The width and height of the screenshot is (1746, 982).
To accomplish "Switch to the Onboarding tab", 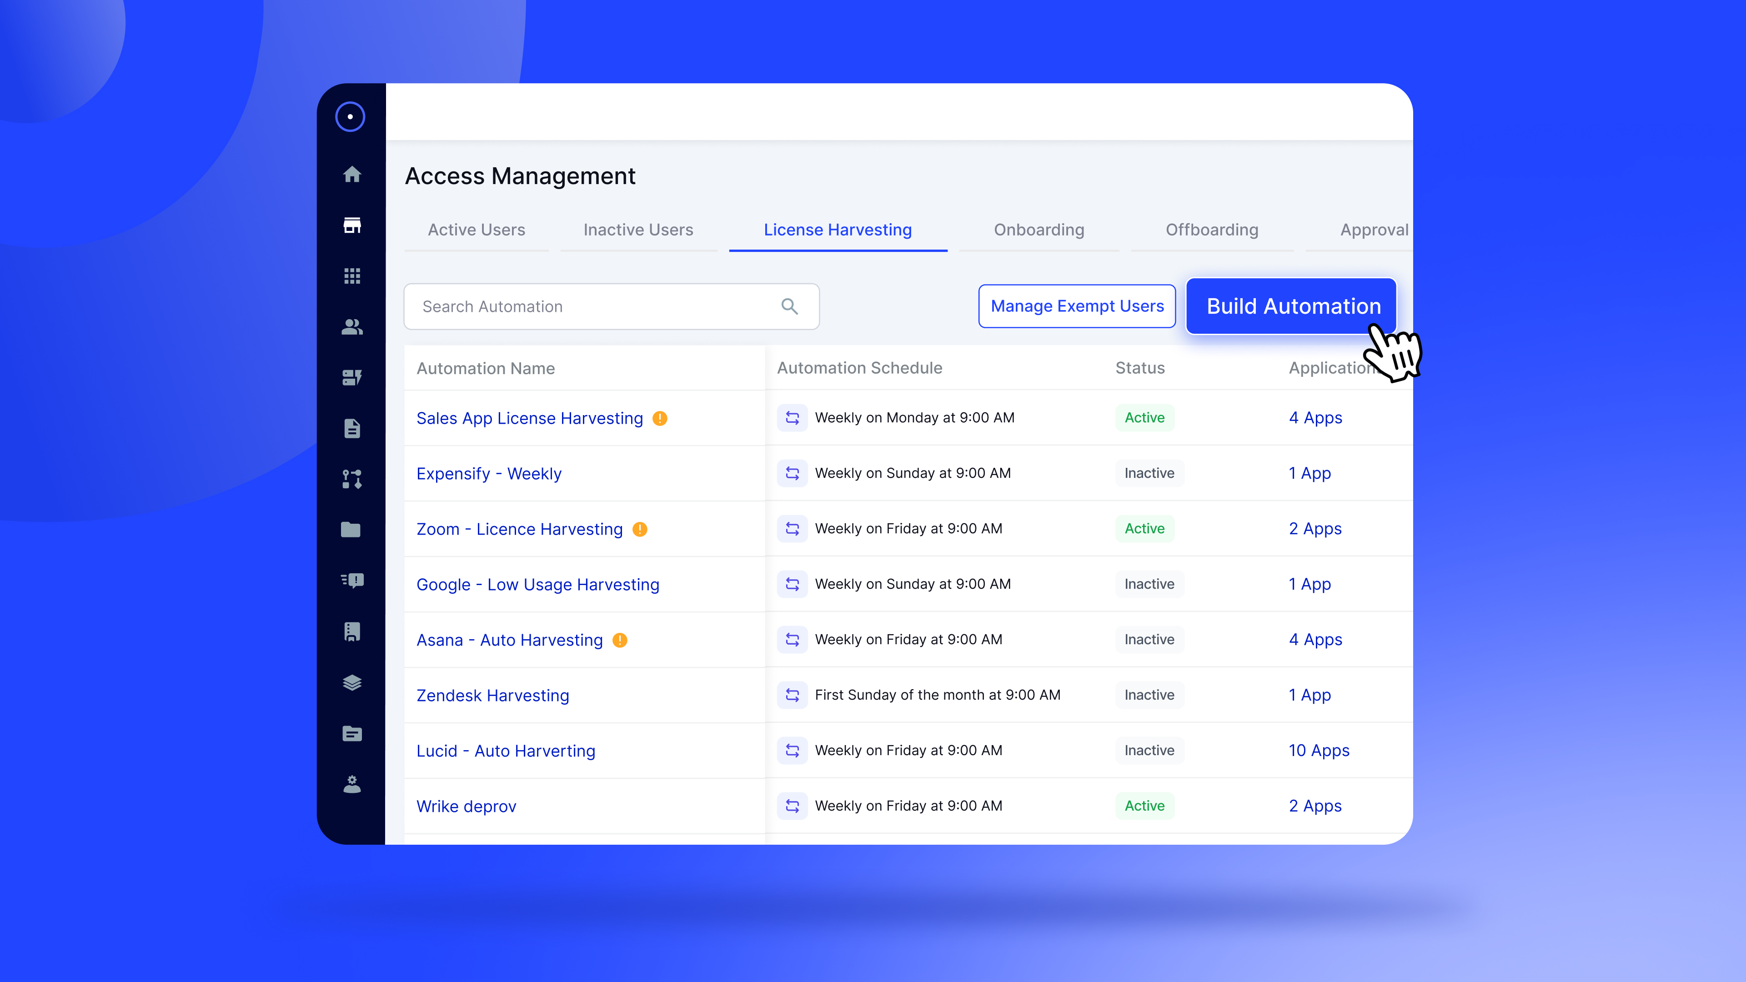I will click(x=1039, y=230).
